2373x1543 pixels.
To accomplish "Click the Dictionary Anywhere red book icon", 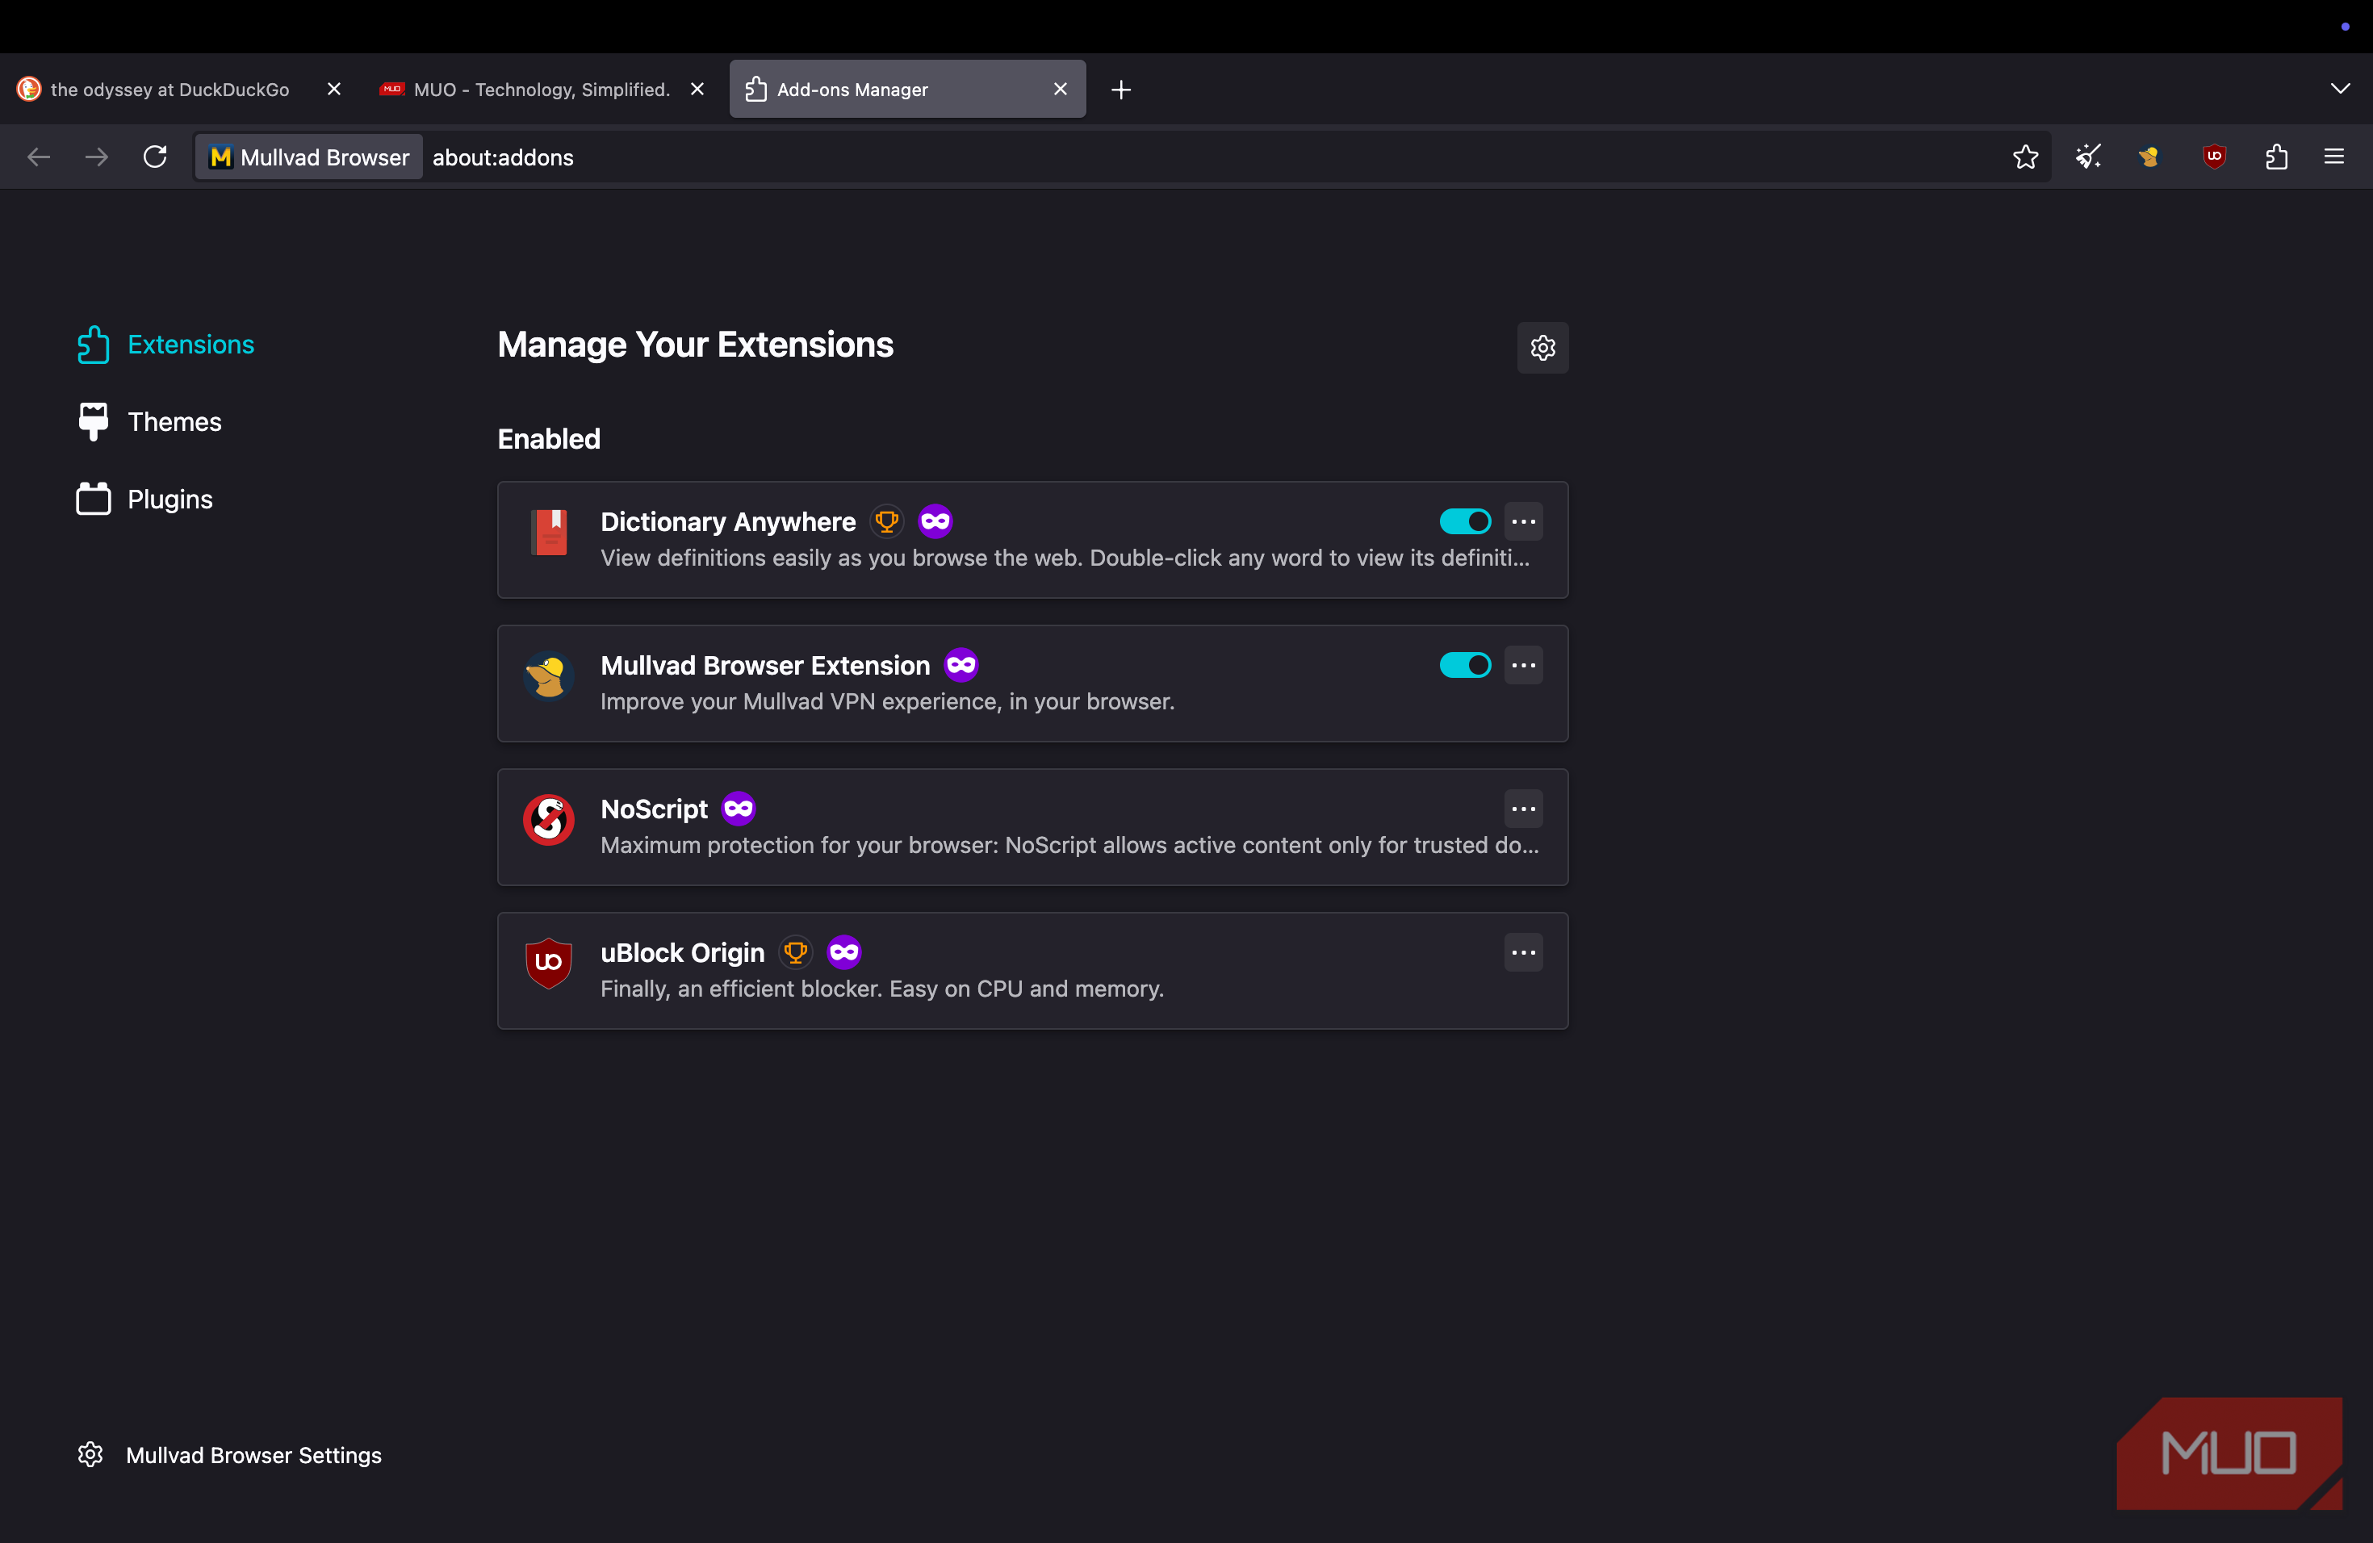I will (548, 533).
